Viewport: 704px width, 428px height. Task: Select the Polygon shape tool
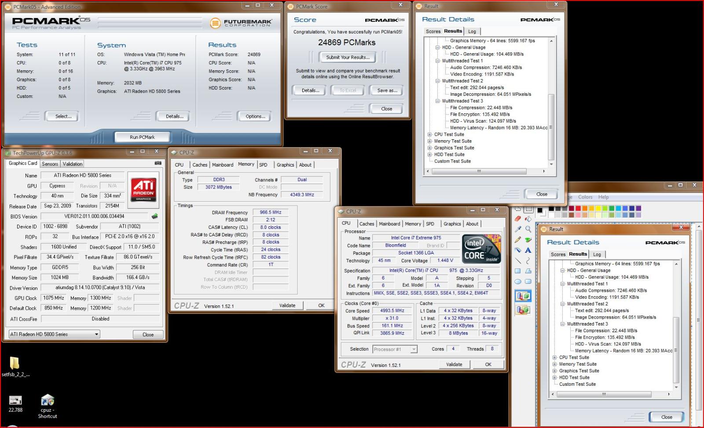click(x=528, y=271)
